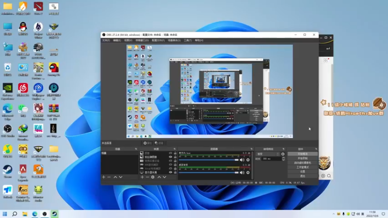Open the Among Us desktop shortcut

(54, 69)
